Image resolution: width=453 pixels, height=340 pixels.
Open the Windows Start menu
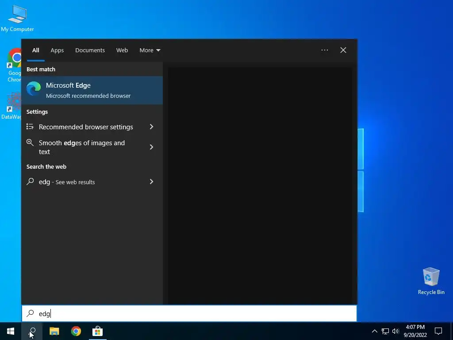click(11, 331)
